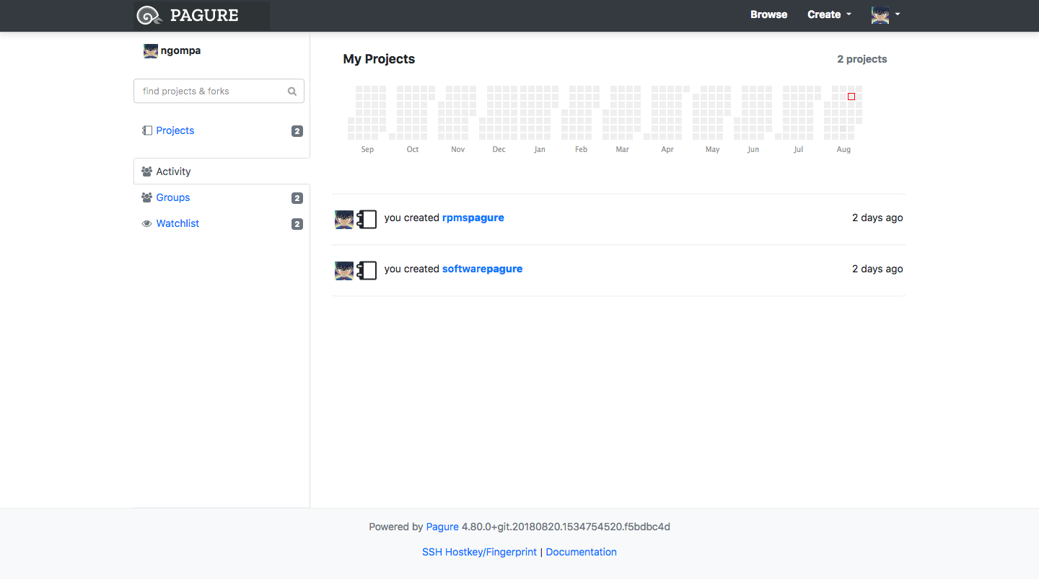Open the rpmspagure project link
Viewport: 1039px width, 580px height.
point(473,218)
